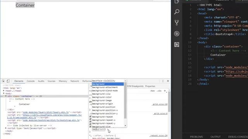Open VS Code Explorer files icon
Viewport: 248px width, 139px height.
177,2
